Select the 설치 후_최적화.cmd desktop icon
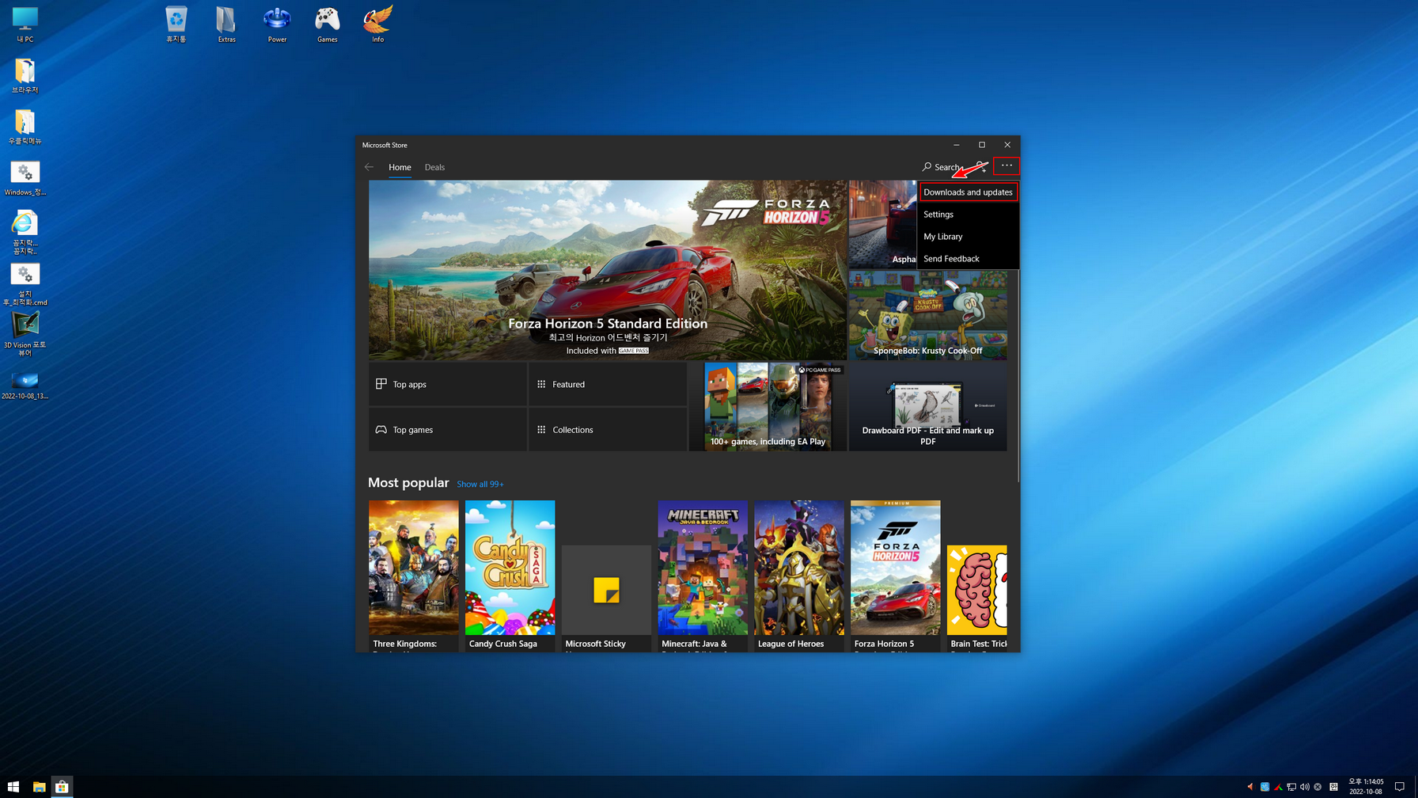This screenshot has width=1418, height=798. point(25,284)
